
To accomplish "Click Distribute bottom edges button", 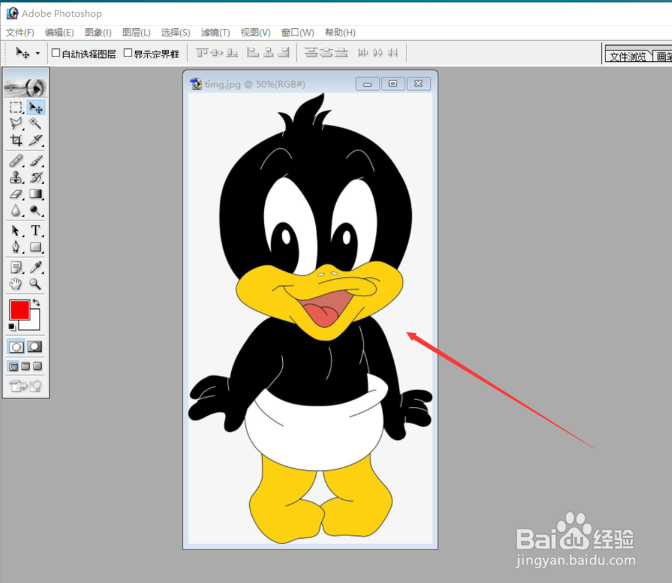I will [341, 52].
